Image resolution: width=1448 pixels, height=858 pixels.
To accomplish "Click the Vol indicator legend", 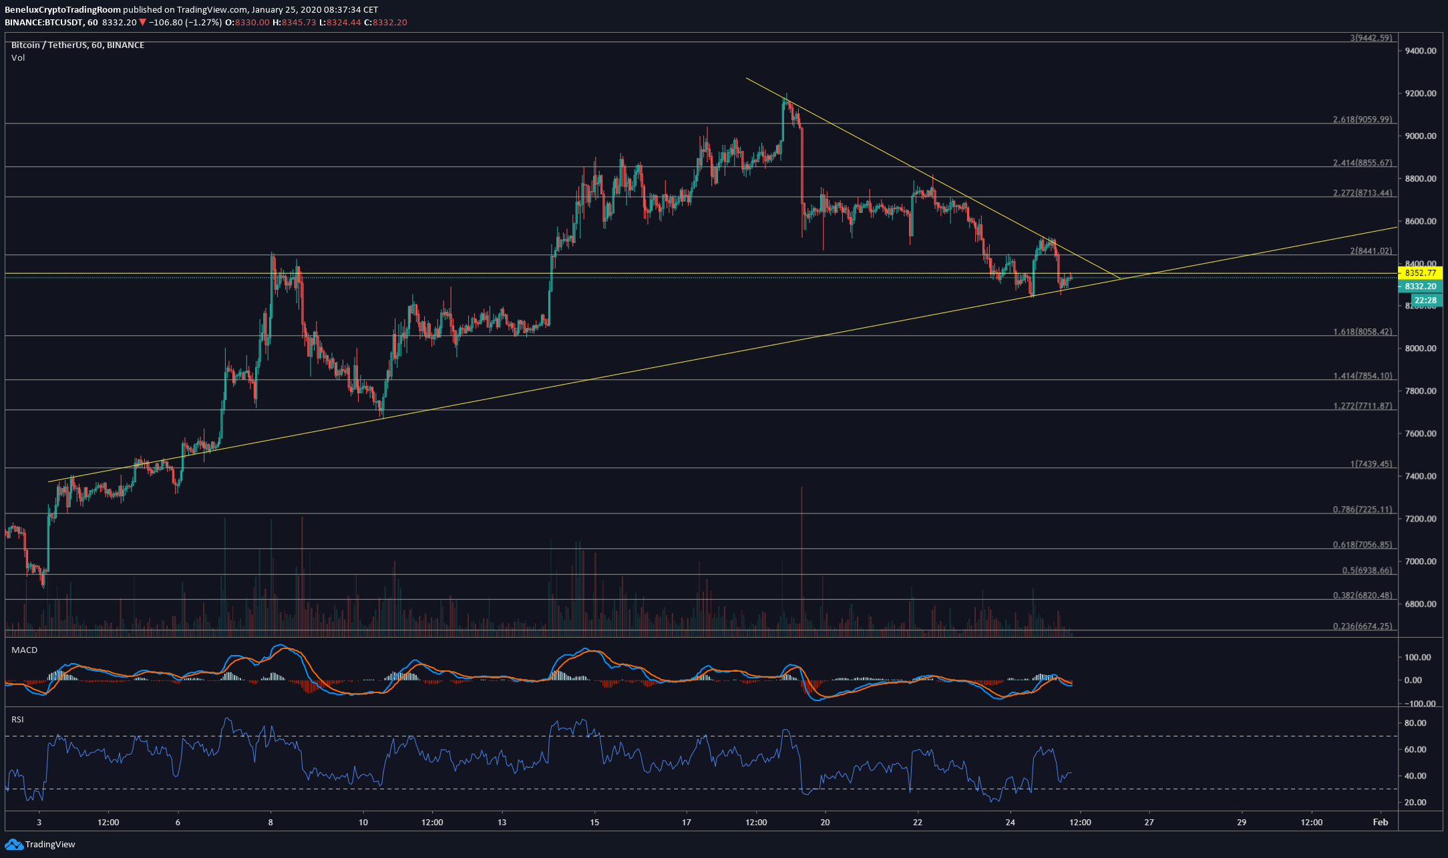I will tap(19, 57).
